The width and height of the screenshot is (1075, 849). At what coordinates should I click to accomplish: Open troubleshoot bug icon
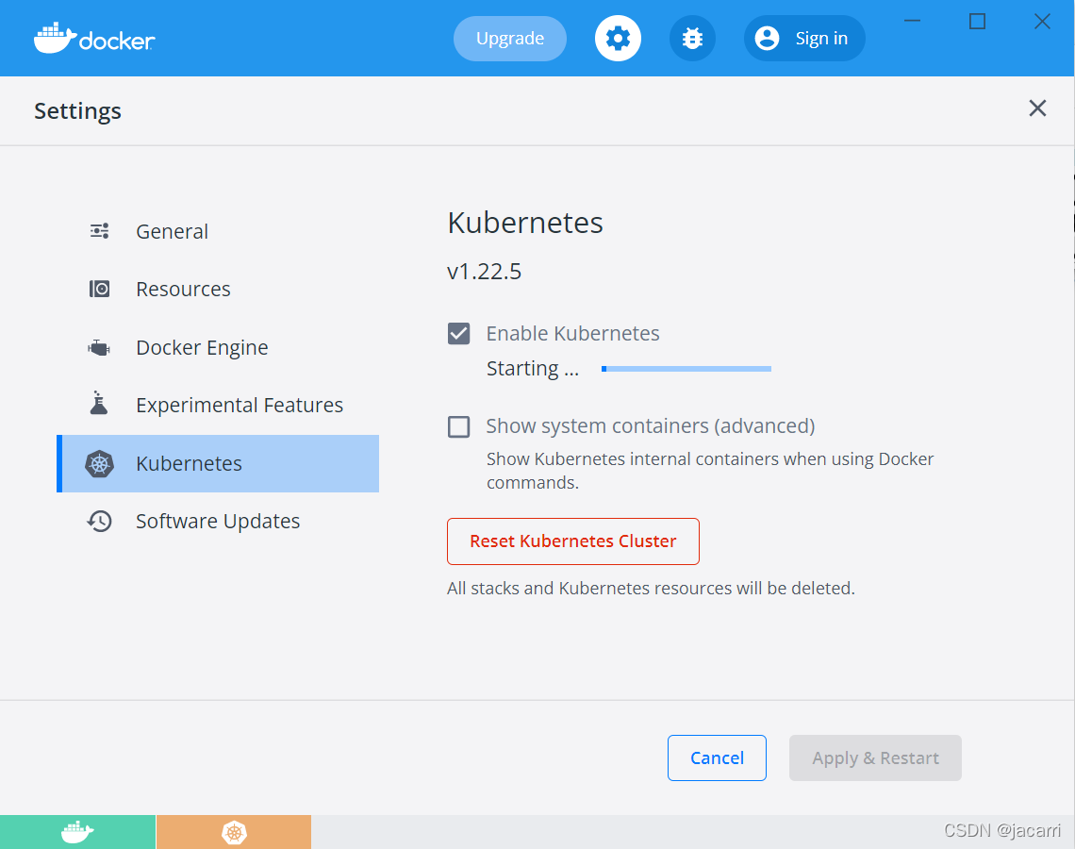[692, 39]
